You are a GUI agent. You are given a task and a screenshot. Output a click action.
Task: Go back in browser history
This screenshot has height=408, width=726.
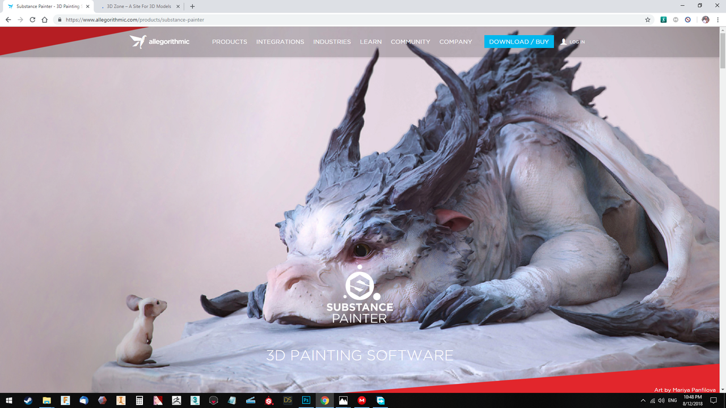click(8, 19)
